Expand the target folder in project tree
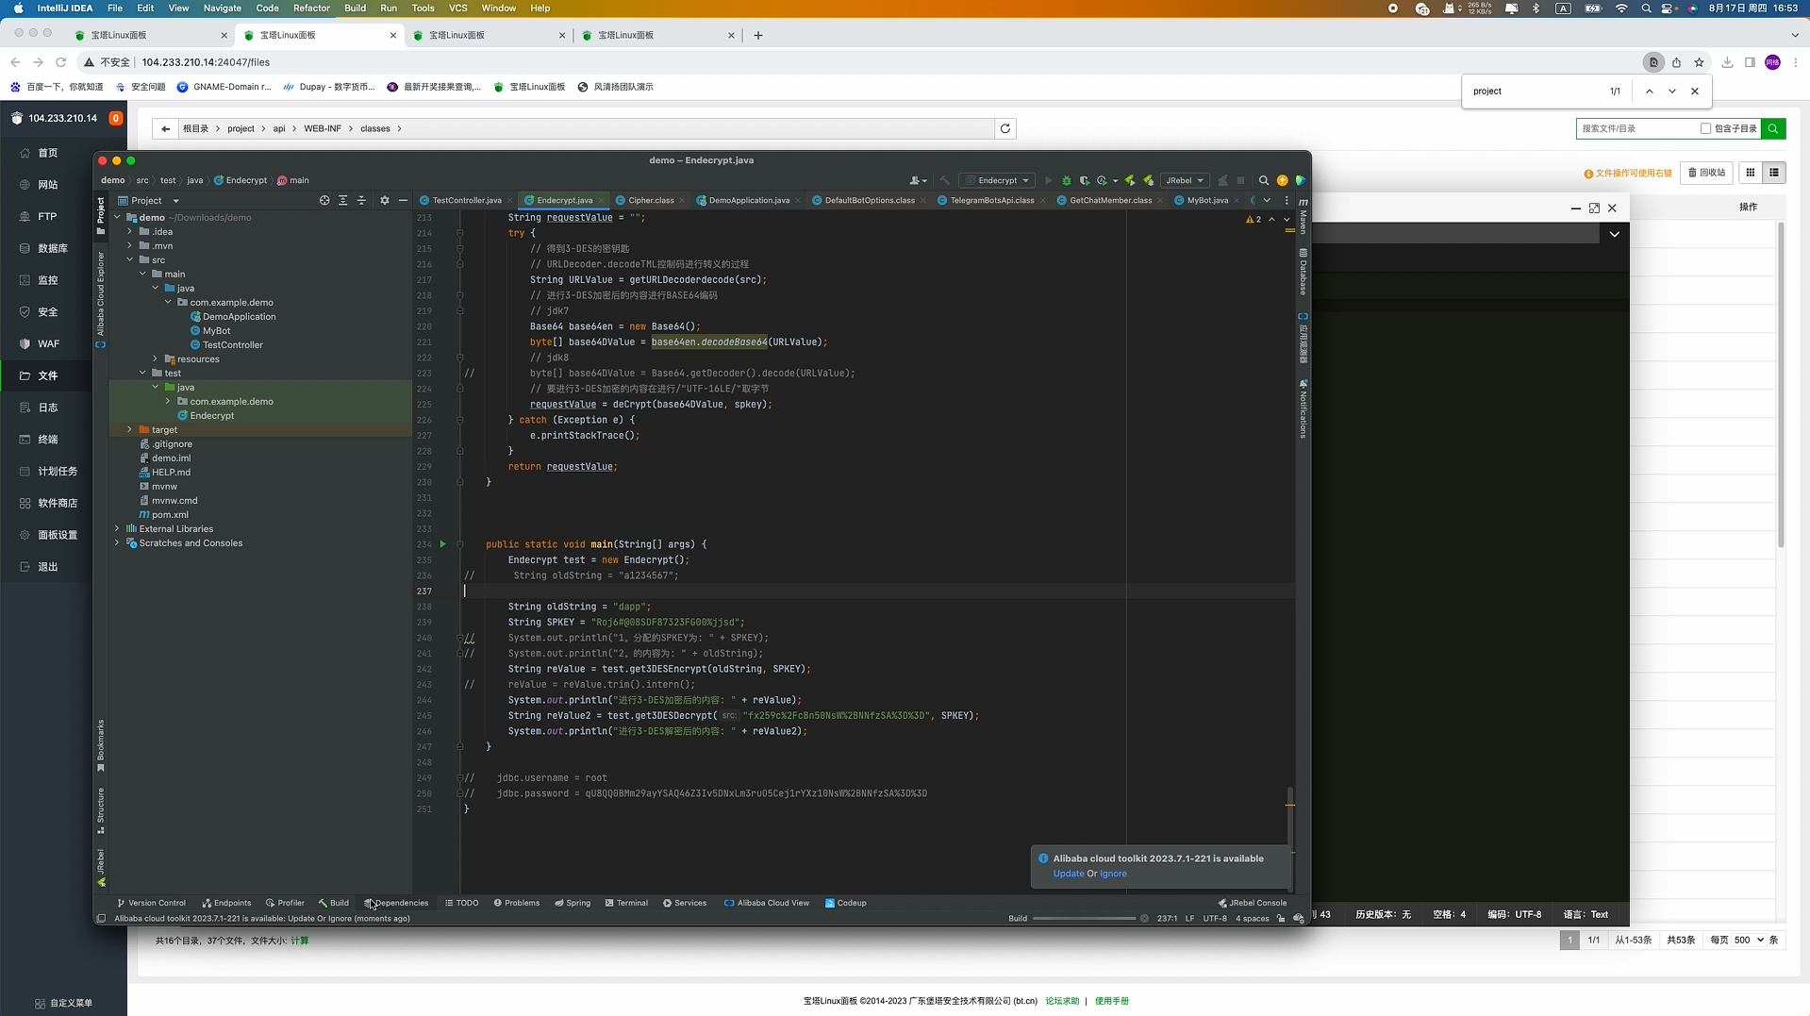Screen dimensions: 1810x1016 (x=130, y=430)
